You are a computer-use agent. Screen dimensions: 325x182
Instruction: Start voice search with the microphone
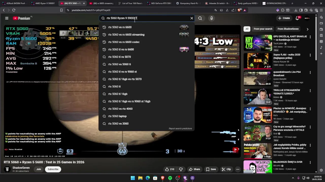tap(212, 18)
